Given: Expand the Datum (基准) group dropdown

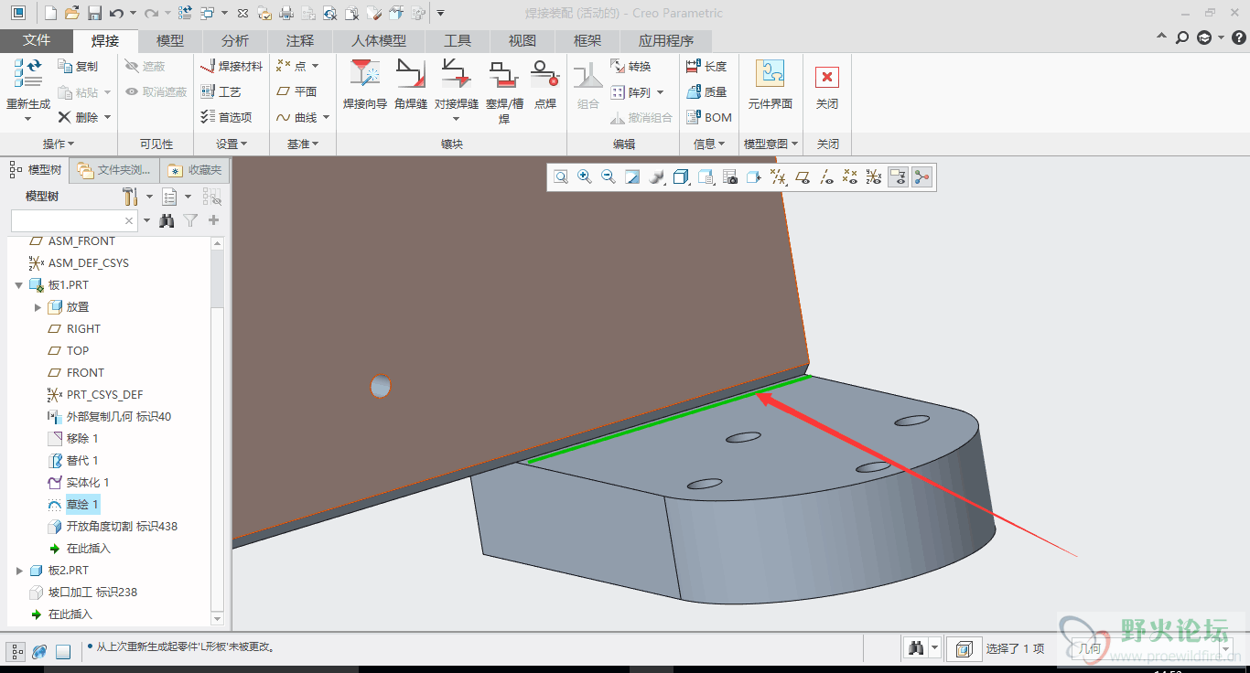Looking at the screenshot, I should coord(303,144).
